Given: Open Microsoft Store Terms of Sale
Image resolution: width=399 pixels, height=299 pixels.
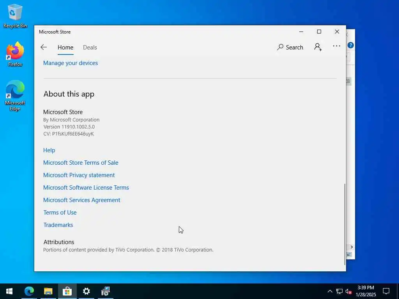Looking at the screenshot, I should (81, 163).
